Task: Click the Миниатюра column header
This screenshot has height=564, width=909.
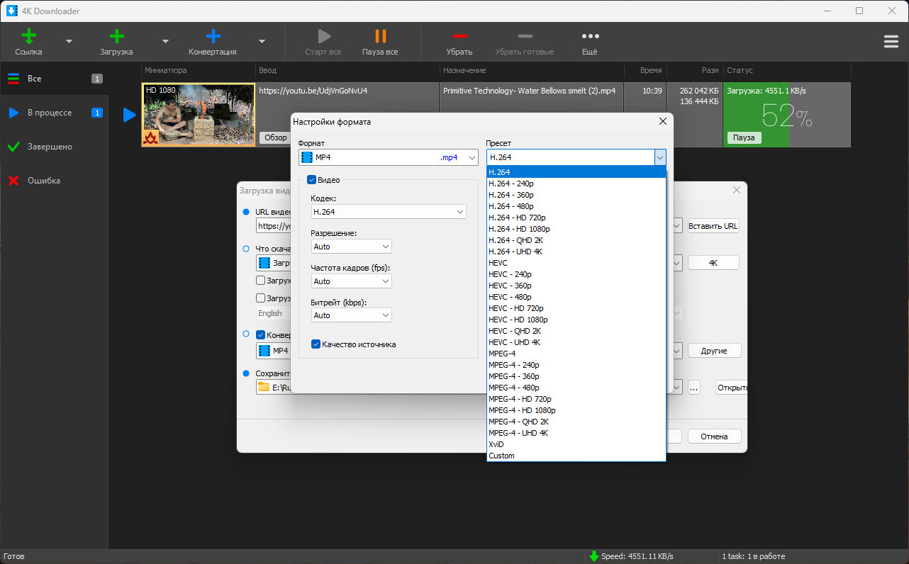Action: coord(199,70)
